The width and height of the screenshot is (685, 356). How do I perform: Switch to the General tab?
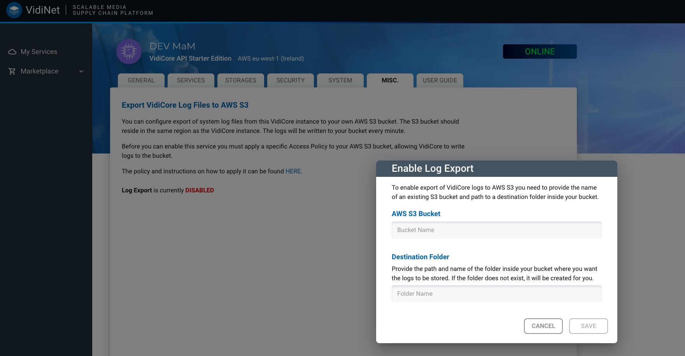click(x=141, y=80)
